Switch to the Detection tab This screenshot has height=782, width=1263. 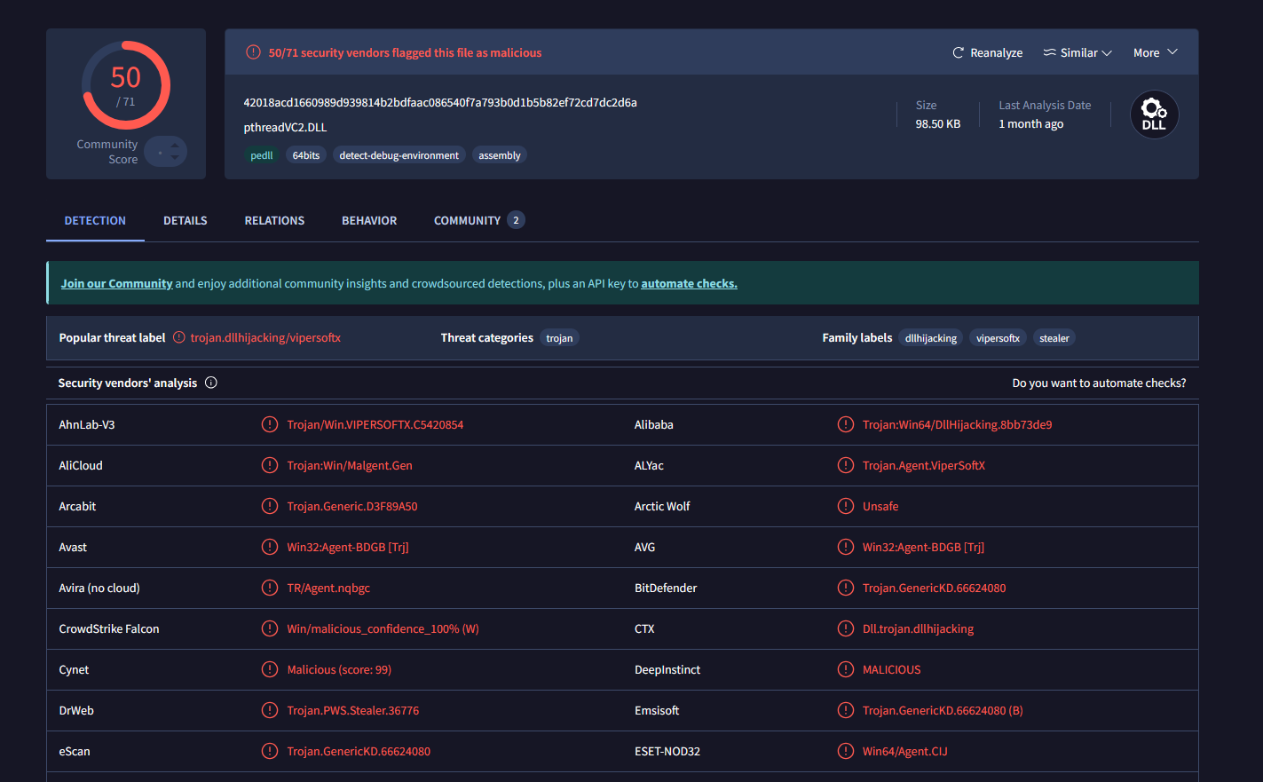tap(95, 220)
